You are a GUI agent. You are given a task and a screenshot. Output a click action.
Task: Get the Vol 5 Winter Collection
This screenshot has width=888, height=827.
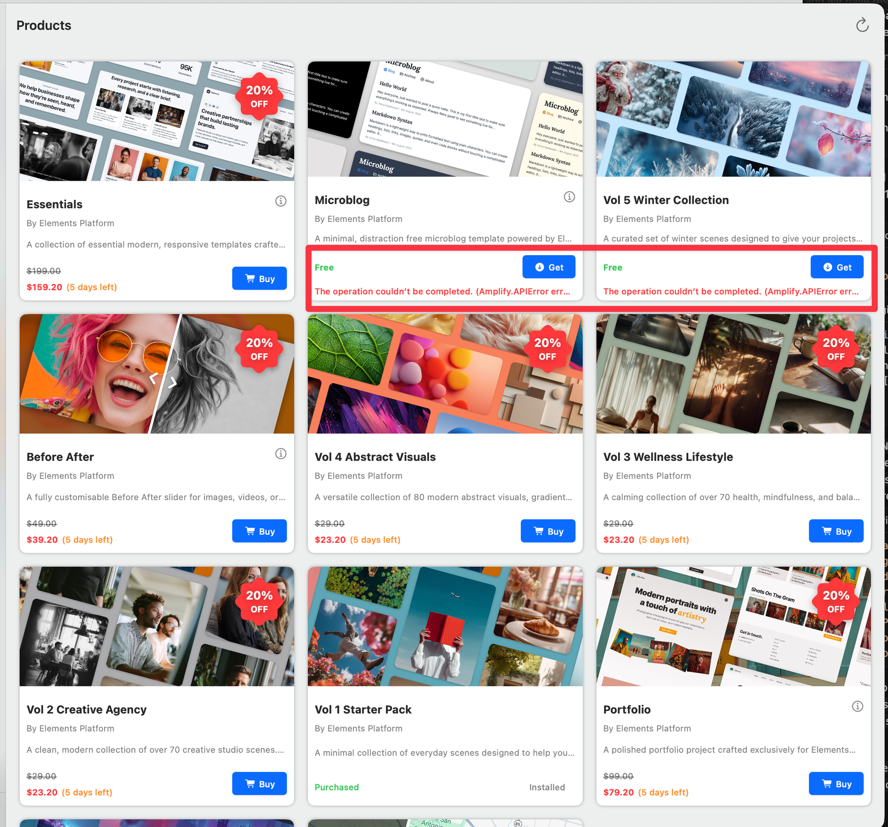point(837,267)
